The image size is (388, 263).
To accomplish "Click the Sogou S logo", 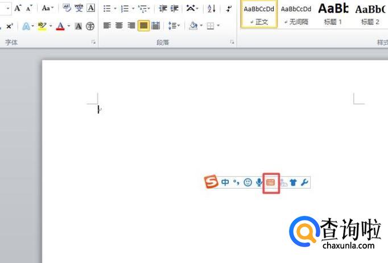I will coord(212,182).
